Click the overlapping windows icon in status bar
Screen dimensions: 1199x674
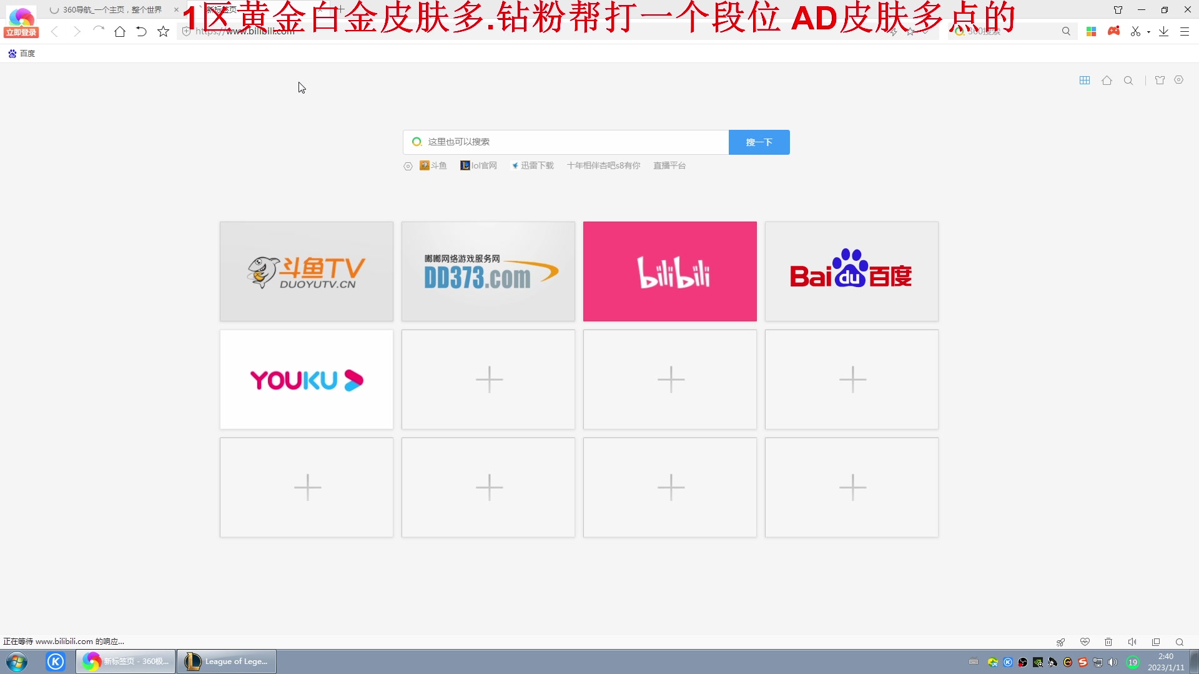pos(1156,642)
